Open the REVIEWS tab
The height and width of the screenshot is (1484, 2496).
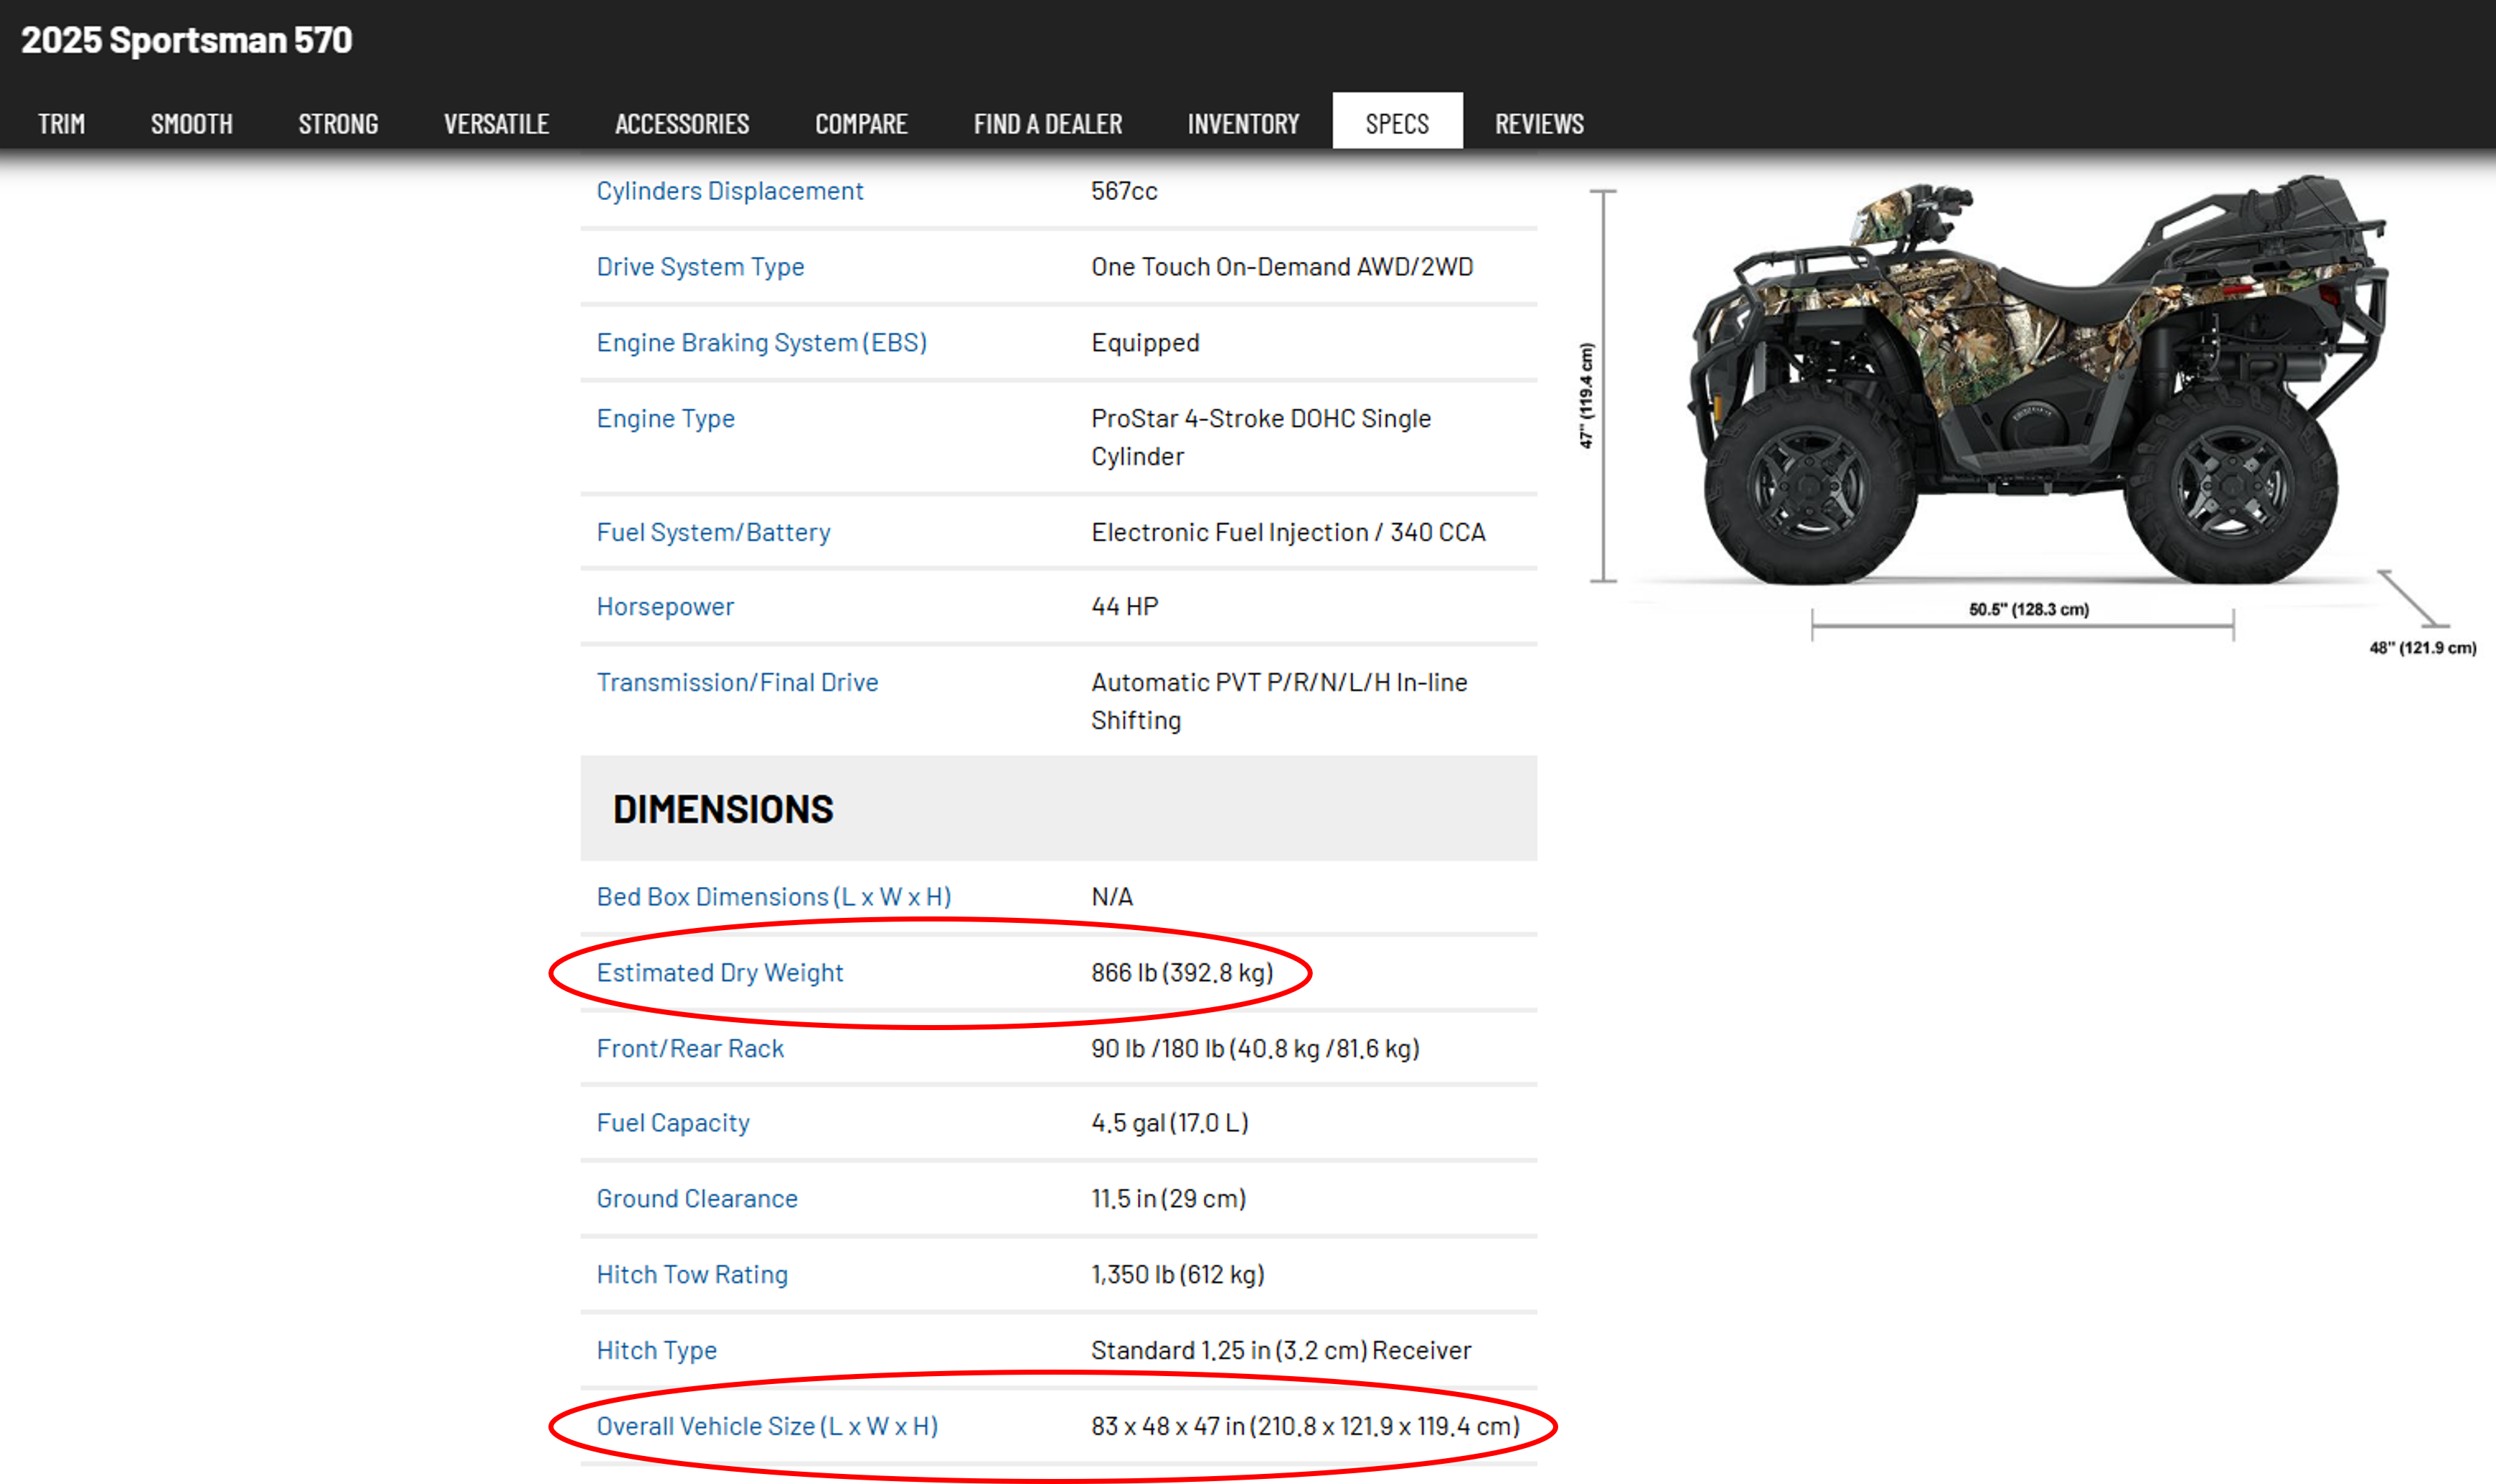[x=1539, y=124]
